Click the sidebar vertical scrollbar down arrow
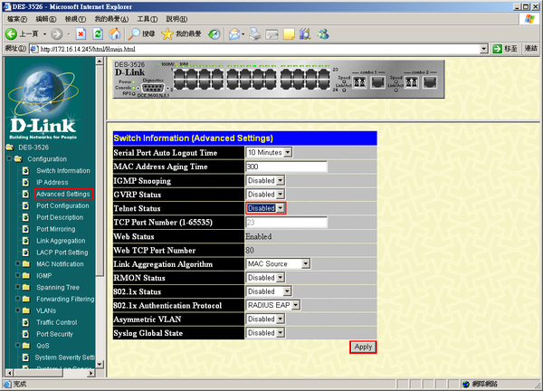The width and height of the screenshot is (543, 391). tap(100, 364)
